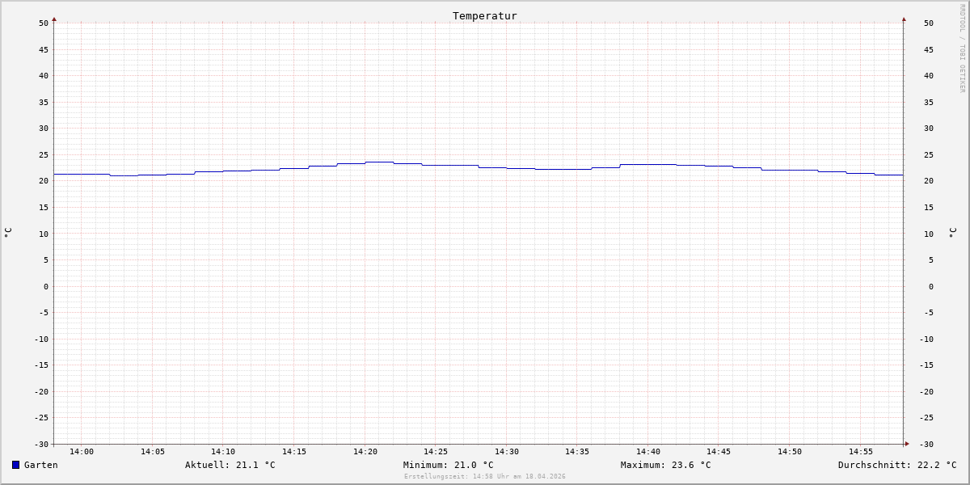
Task: Click the 14:55 time axis label
Action: pyautogui.click(x=861, y=452)
